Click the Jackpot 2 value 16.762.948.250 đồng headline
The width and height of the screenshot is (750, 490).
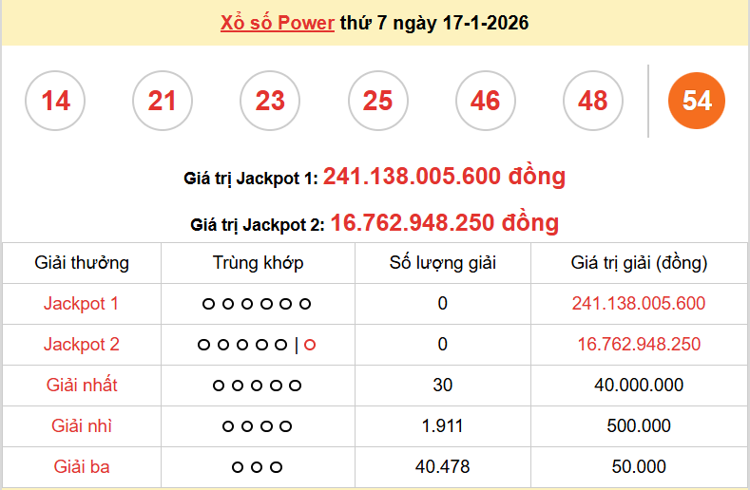444,223
